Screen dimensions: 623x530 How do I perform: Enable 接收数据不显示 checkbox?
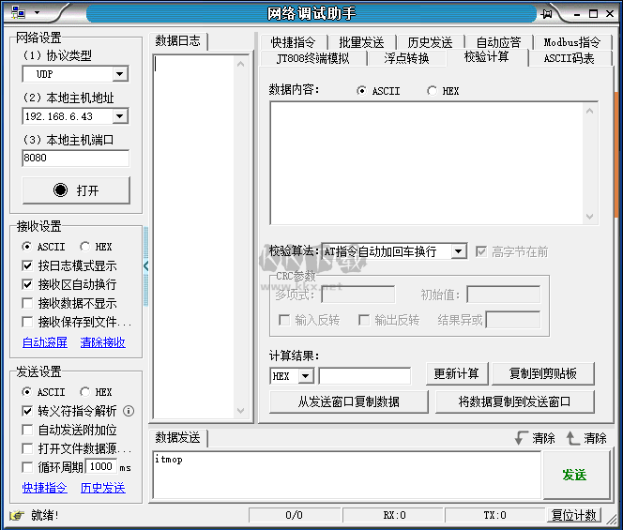(27, 303)
